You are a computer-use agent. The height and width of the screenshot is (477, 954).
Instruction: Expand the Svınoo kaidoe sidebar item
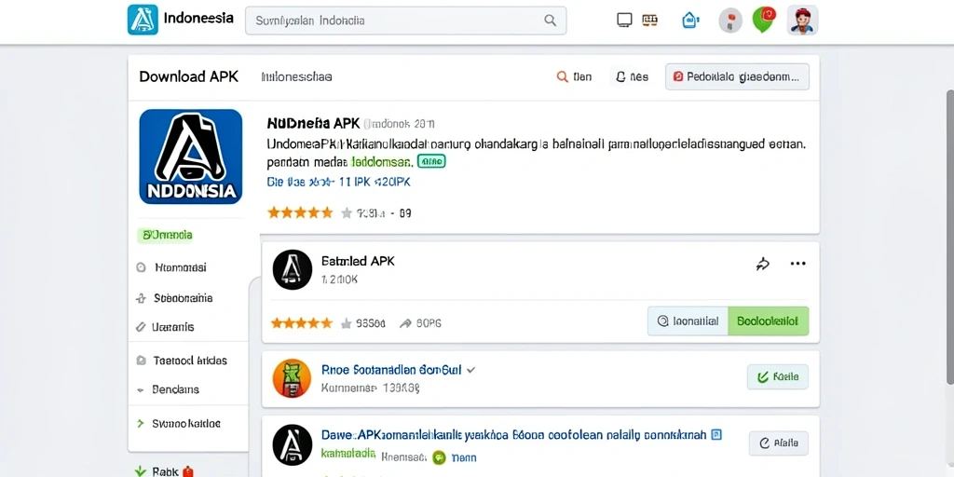pyautogui.click(x=186, y=424)
